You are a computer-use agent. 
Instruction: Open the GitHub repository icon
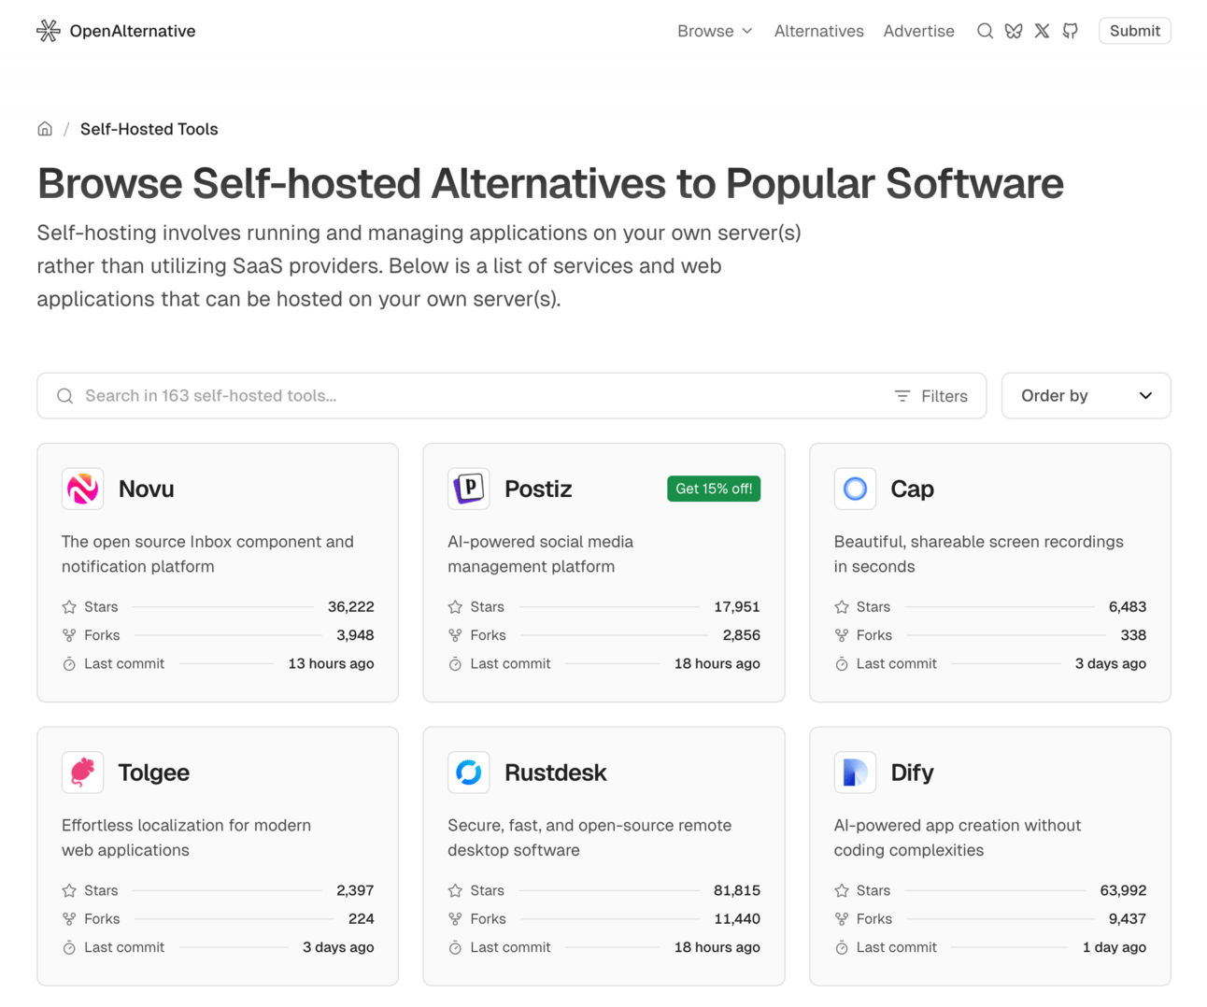coord(1071,31)
